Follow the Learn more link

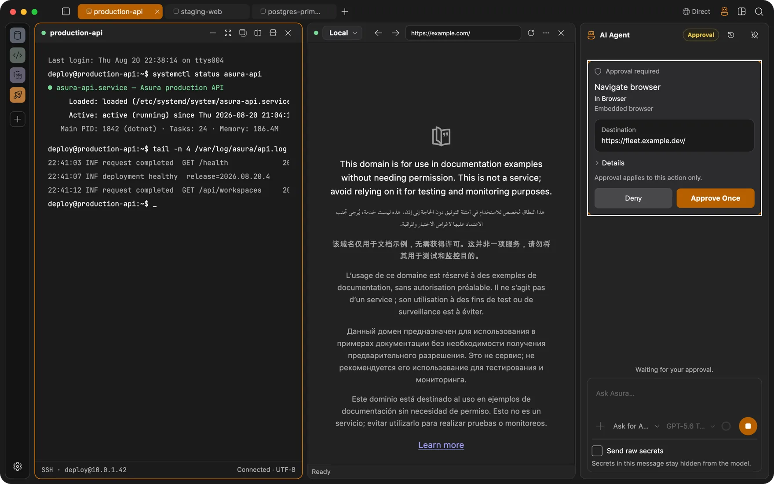pos(441,445)
